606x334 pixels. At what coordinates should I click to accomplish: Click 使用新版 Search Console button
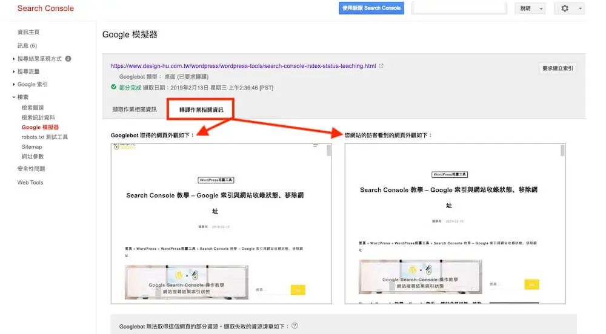coord(371,8)
